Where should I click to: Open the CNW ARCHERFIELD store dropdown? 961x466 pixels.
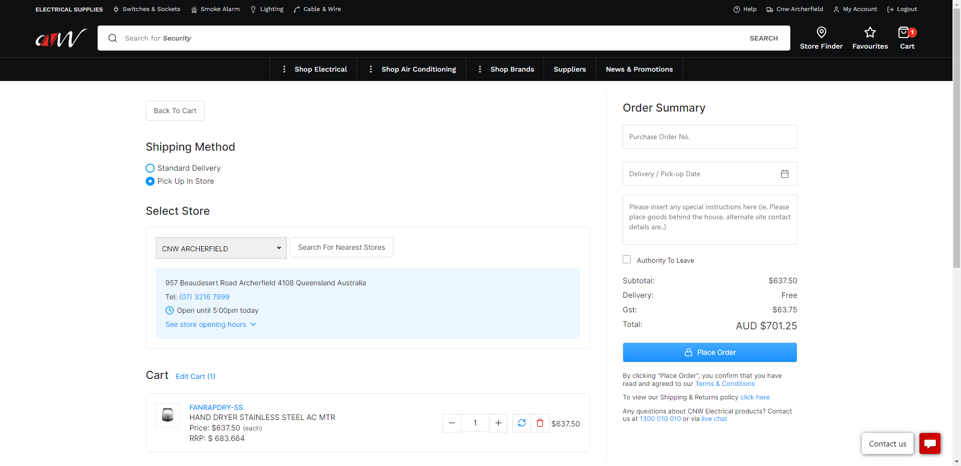point(221,248)
